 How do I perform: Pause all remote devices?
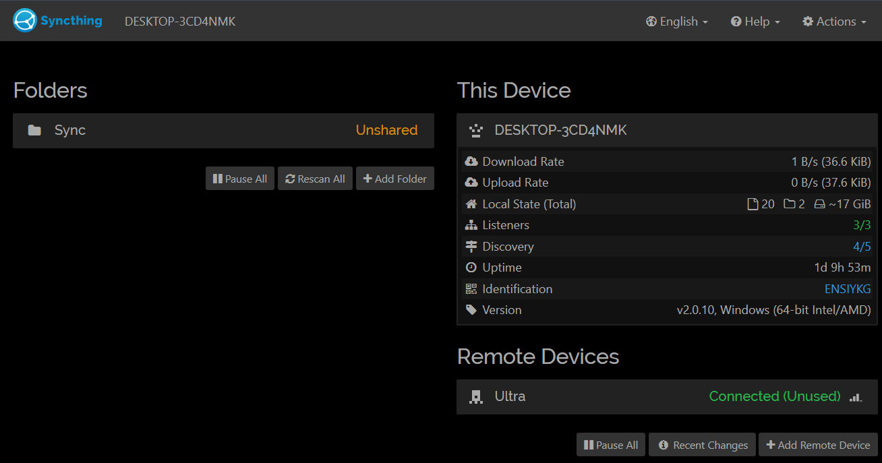[x=611, y=445]
